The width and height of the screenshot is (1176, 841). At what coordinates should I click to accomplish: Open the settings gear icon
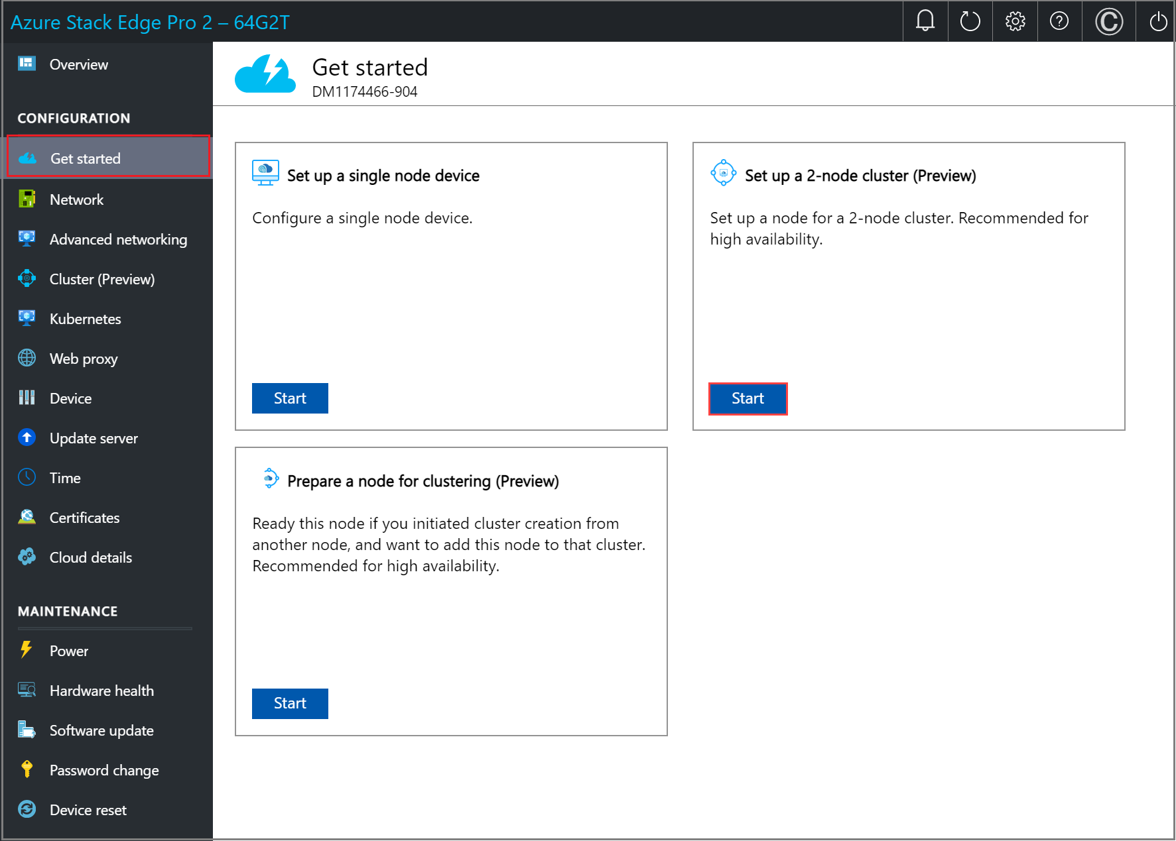1014,21
